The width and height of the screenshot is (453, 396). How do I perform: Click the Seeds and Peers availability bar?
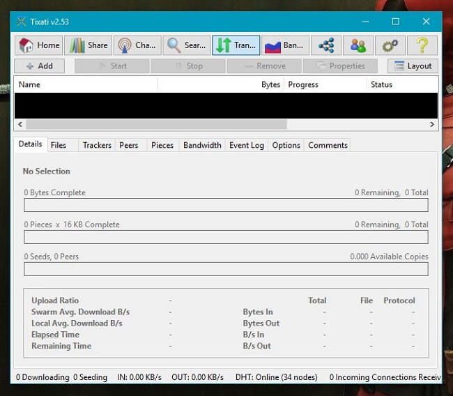[226, 269]
